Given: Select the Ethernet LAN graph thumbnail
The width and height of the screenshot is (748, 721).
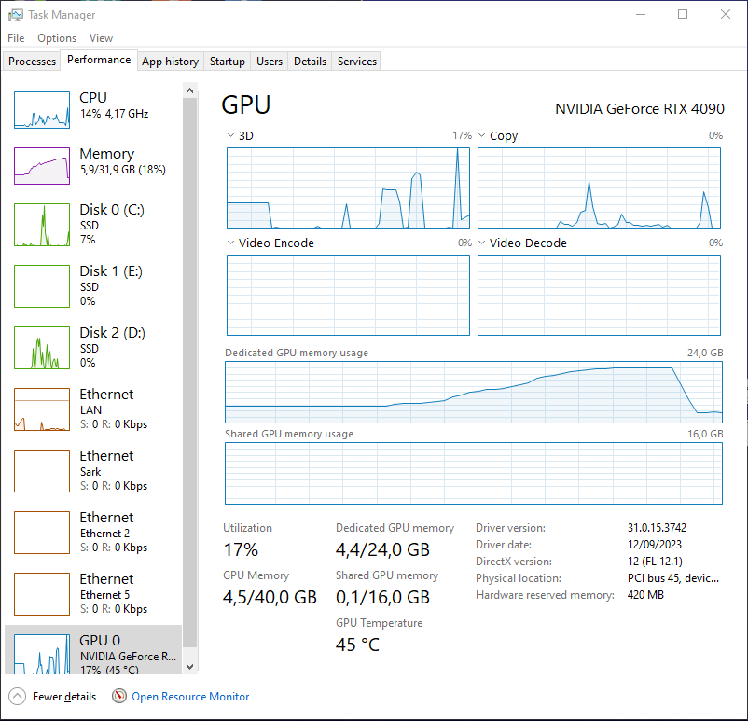Looking at the screenshot, I should click(42, 409).
